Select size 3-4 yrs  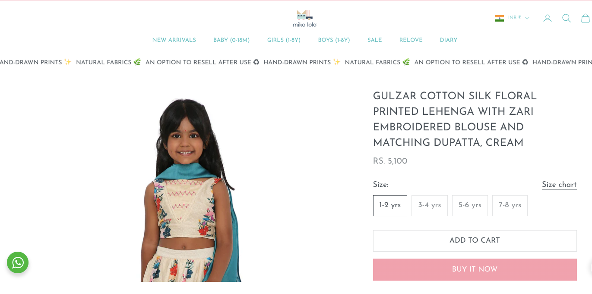(x=430, y=205)
